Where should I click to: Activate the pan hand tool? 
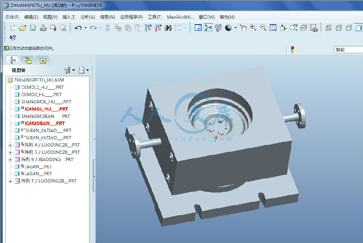click(x=243, y=28)
